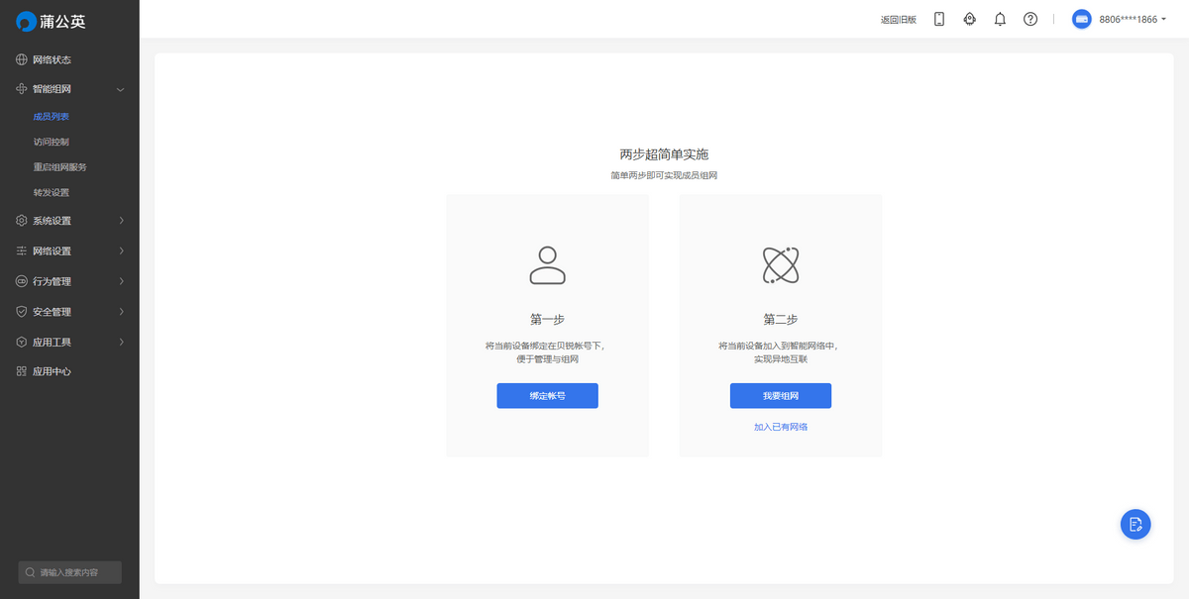
Task: Click the person icon in 第一步 card
Action: pyautogui.click(x=547, y=264)
